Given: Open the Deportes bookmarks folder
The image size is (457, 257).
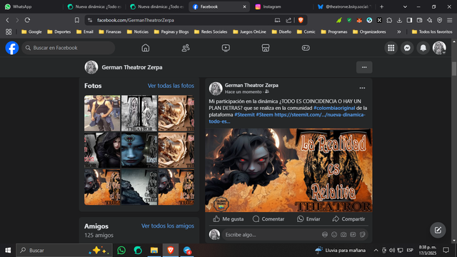Looking at the screenshot, I should point(59,31).
